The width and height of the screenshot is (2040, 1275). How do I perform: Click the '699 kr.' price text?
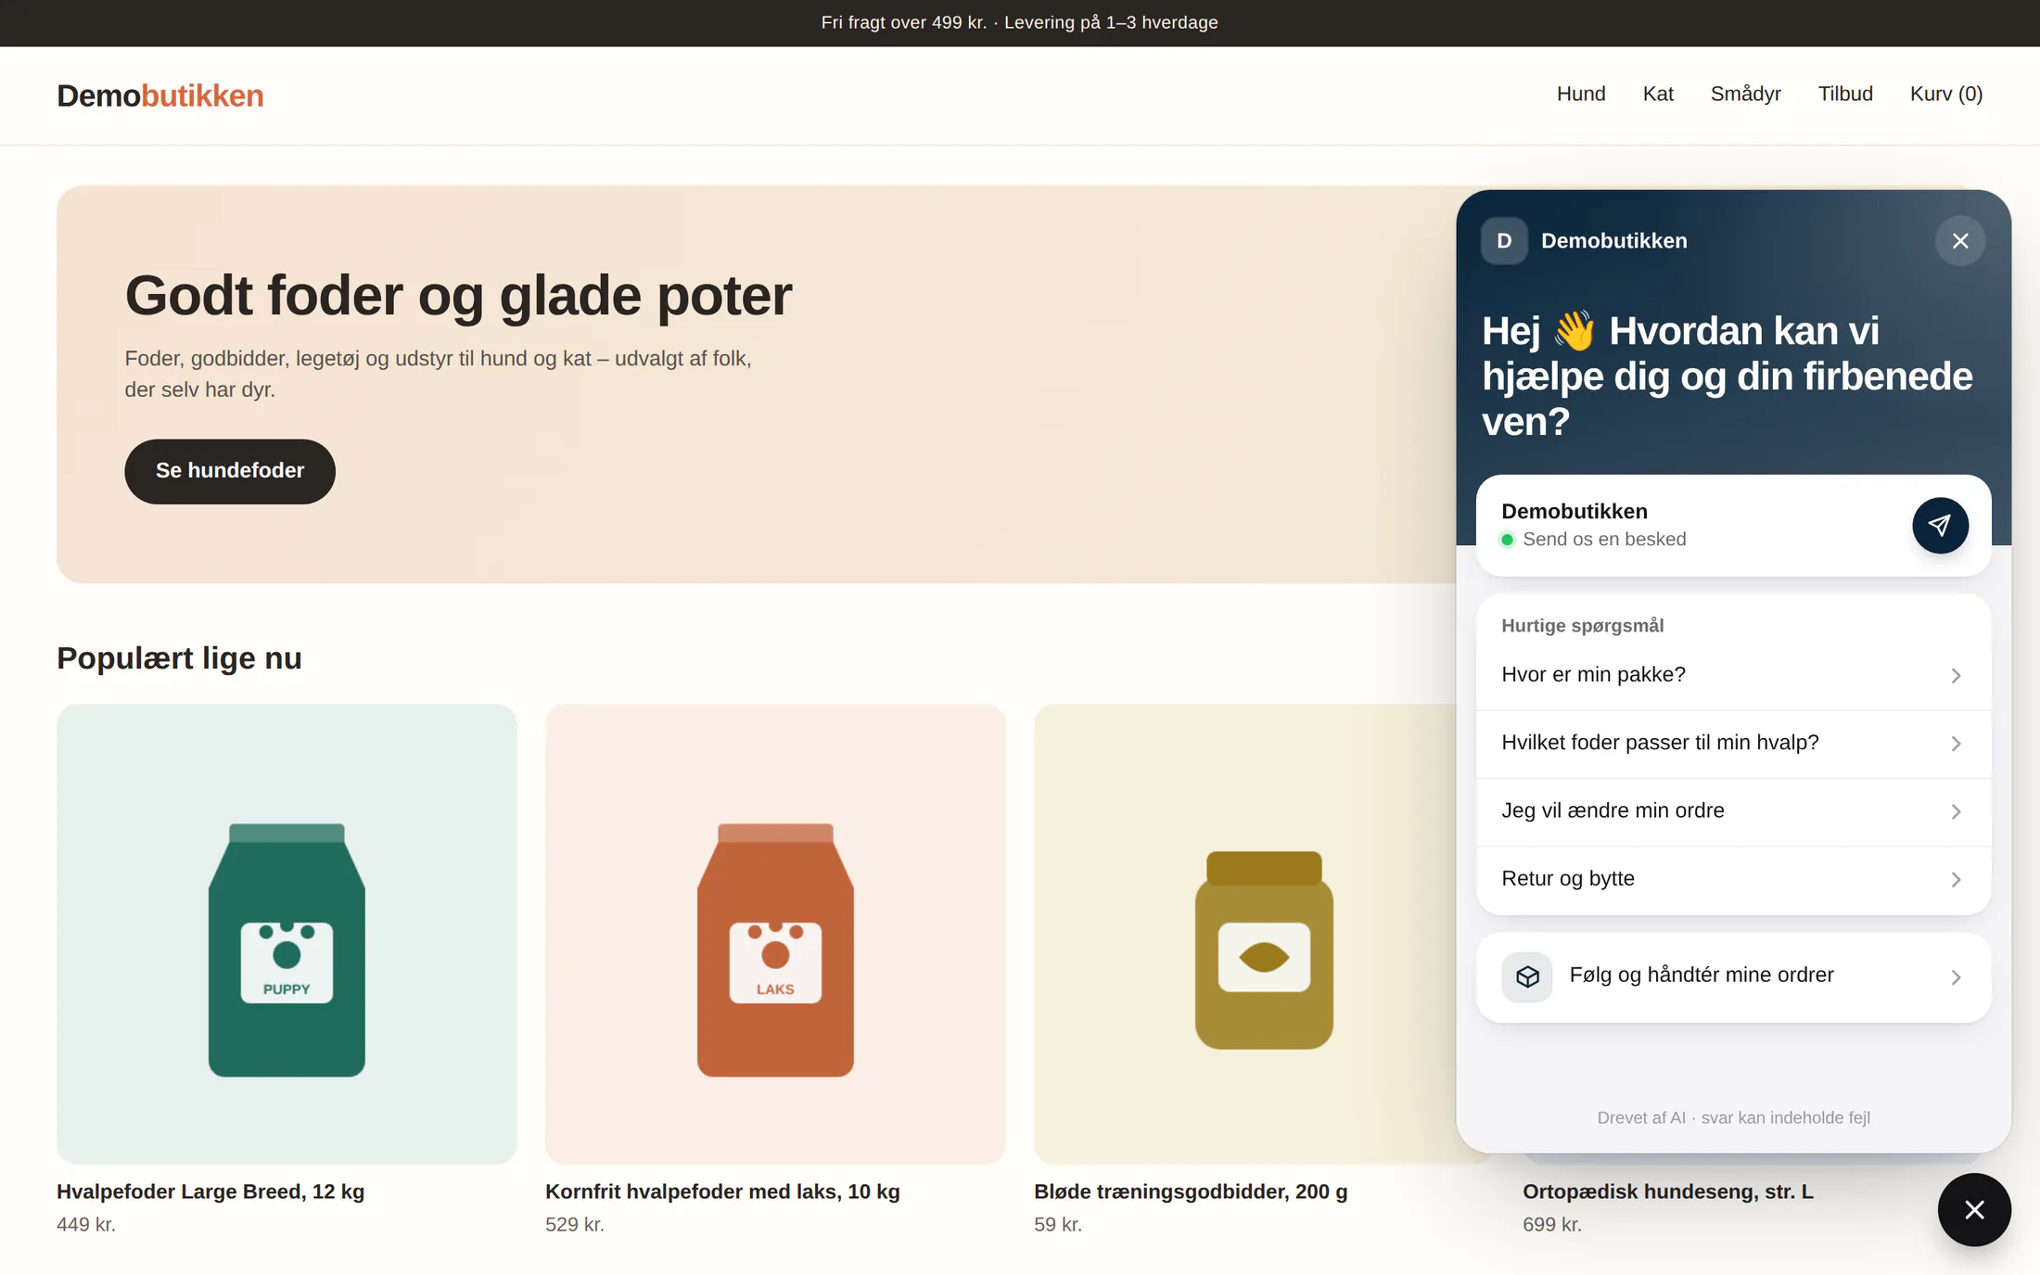click(1552, 1225)
